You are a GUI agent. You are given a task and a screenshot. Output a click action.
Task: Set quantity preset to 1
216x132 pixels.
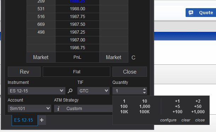(x=124, y=101)
